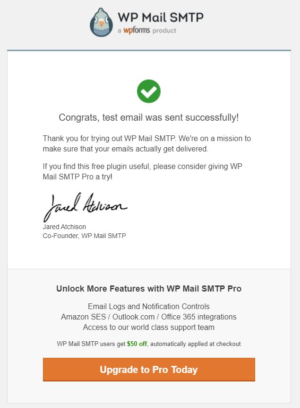Viewport: 300px width, 408px height.
Task: Click the 'If you find this free plugin' paragraph
Action: click(x=142, y=171)
